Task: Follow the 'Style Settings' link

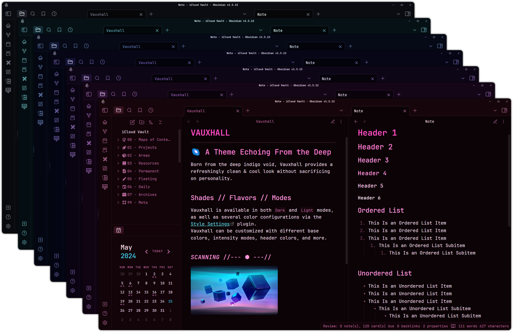Action: coord(210,224)
